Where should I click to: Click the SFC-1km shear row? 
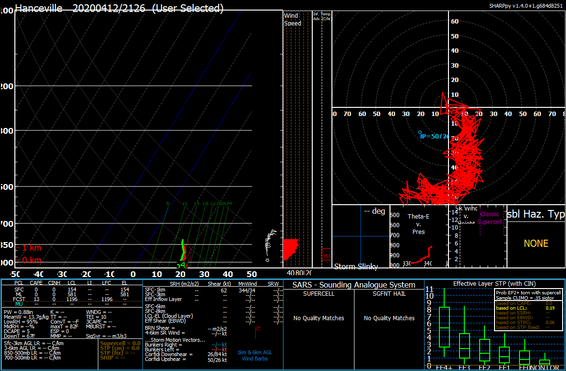[213, 290]
